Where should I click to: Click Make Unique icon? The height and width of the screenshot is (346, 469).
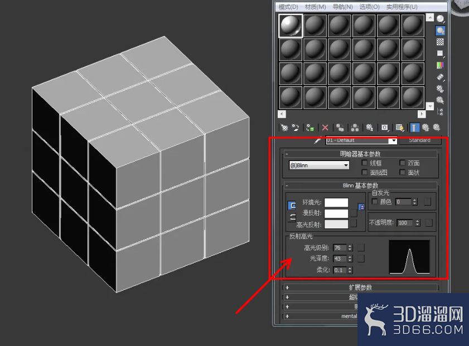click(x=355, y=128)
